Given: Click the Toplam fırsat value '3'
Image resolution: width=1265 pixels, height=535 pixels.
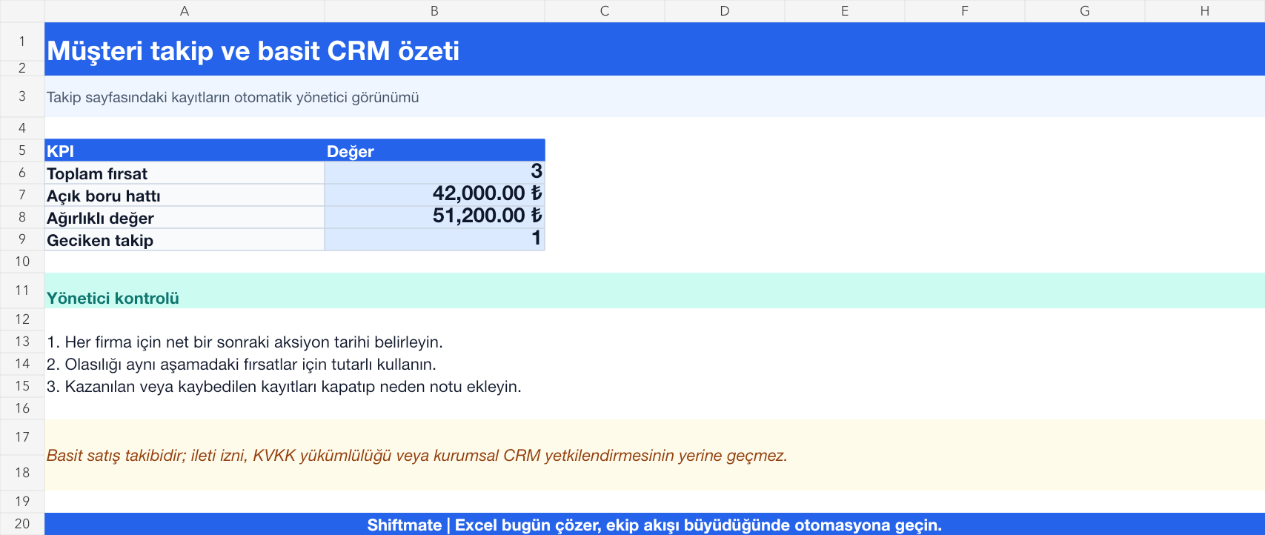Looking at the screenshot, I should 435,173.
